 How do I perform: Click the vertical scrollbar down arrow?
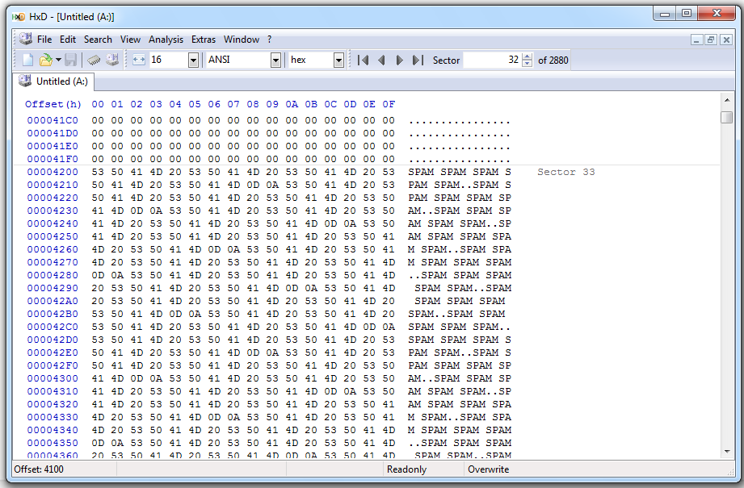pos(726,452)
